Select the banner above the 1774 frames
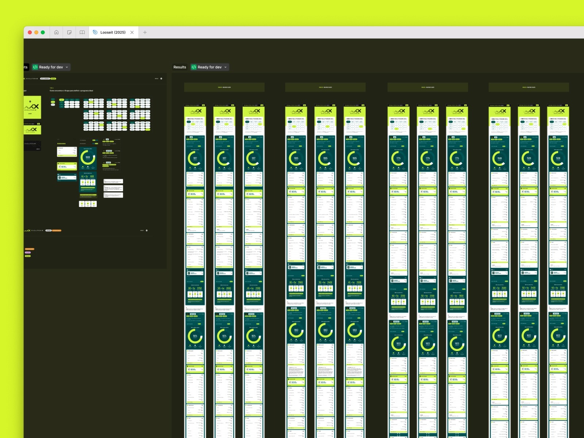 point(427,87)
